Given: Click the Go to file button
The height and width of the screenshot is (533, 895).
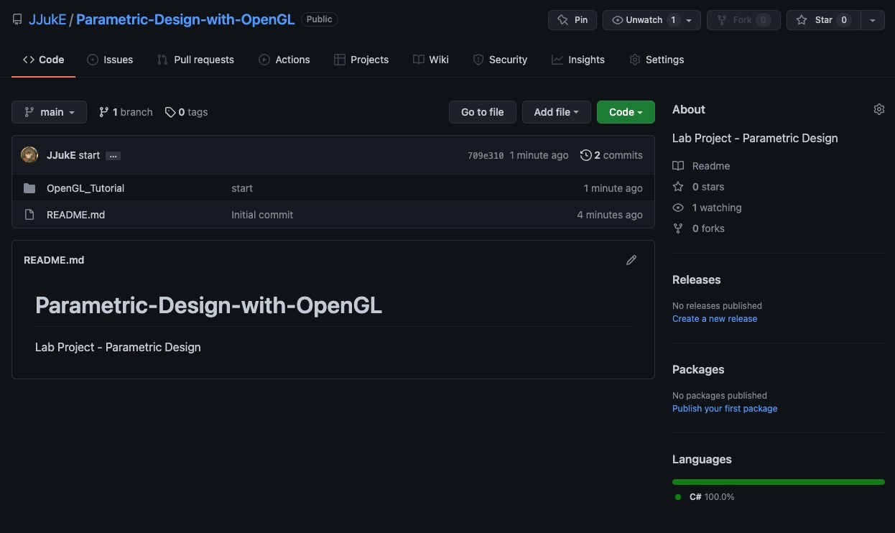Looking at the screenshot, I should click(483, 112).
